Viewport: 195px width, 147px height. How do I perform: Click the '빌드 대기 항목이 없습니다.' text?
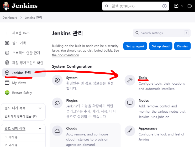21,116
